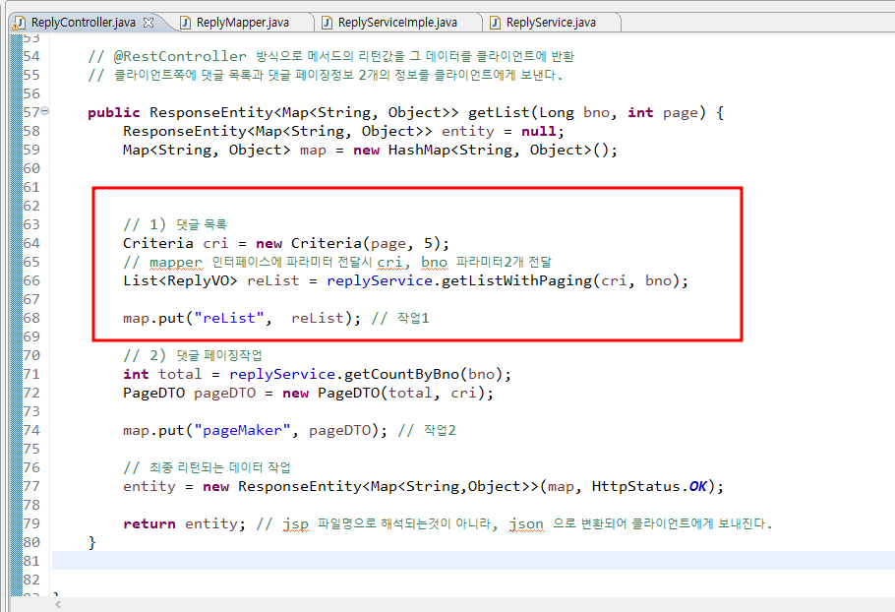The width and height of the screenshot is (895, 612).
Task: Click the '// 1) 댓글 목록' comment
Action: 175,224
